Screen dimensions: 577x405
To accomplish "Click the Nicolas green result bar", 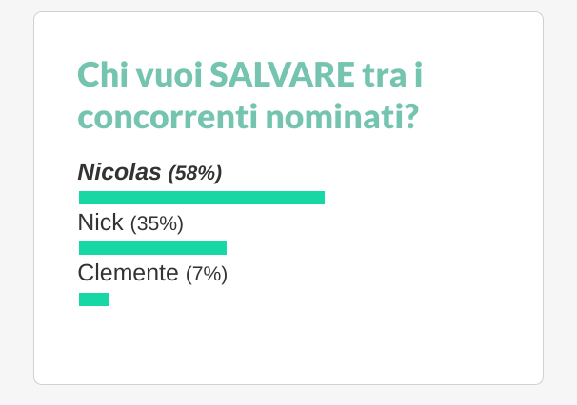I will (x=201, y=198).
